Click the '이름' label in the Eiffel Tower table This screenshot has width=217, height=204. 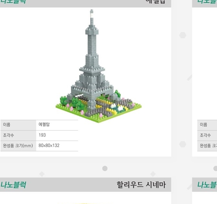pyautogui.click(x=6, y=124)
